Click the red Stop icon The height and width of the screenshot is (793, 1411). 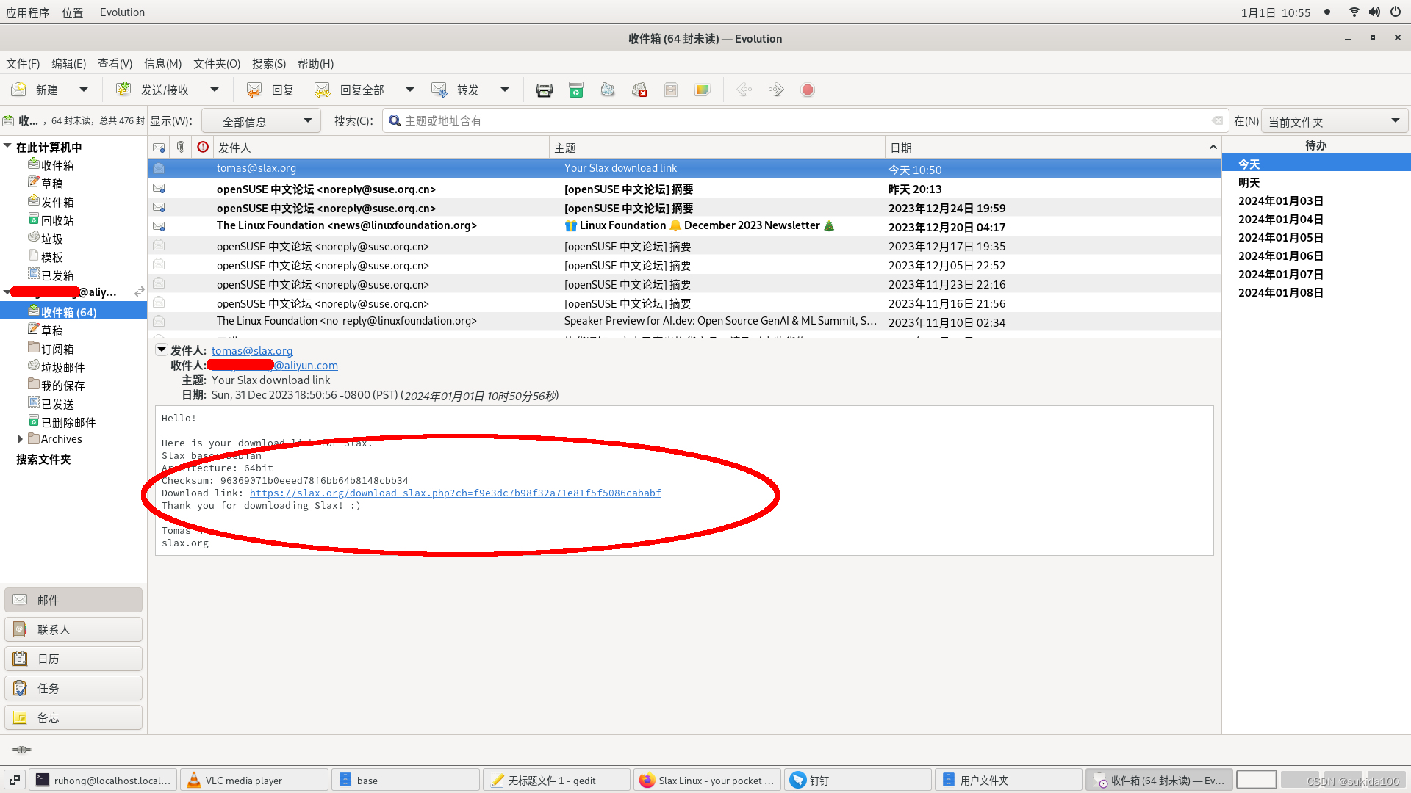click(x=808, y=90)
